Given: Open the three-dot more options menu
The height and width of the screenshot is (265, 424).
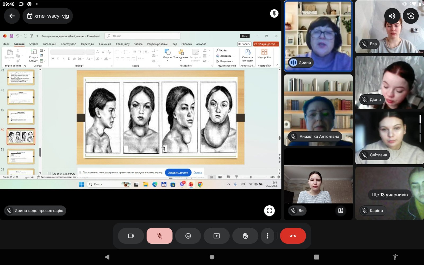Looking at the screenshot, I should click(267, 236).
